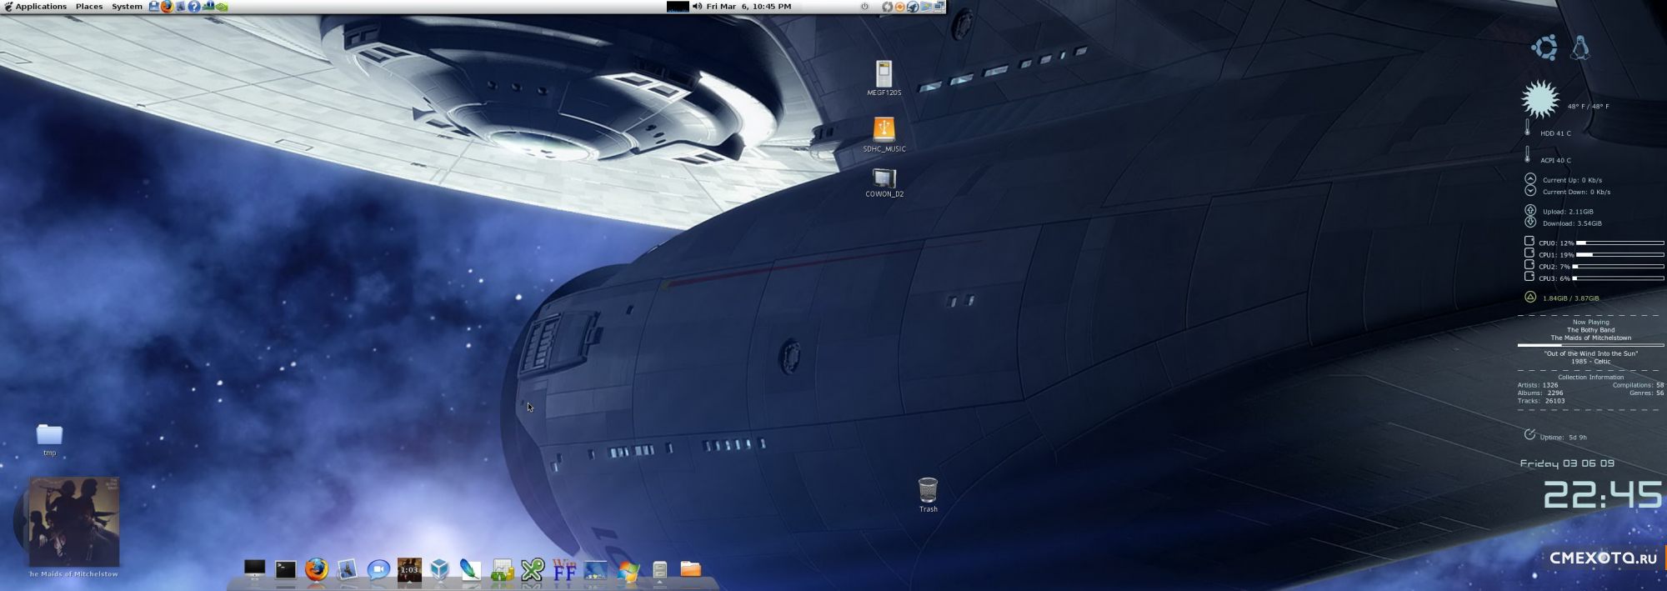Image resolution: width=1667 pixels, height=591 pixels.
Task: Open the blue feather app in dock
Action: click(x=471, y=569)
